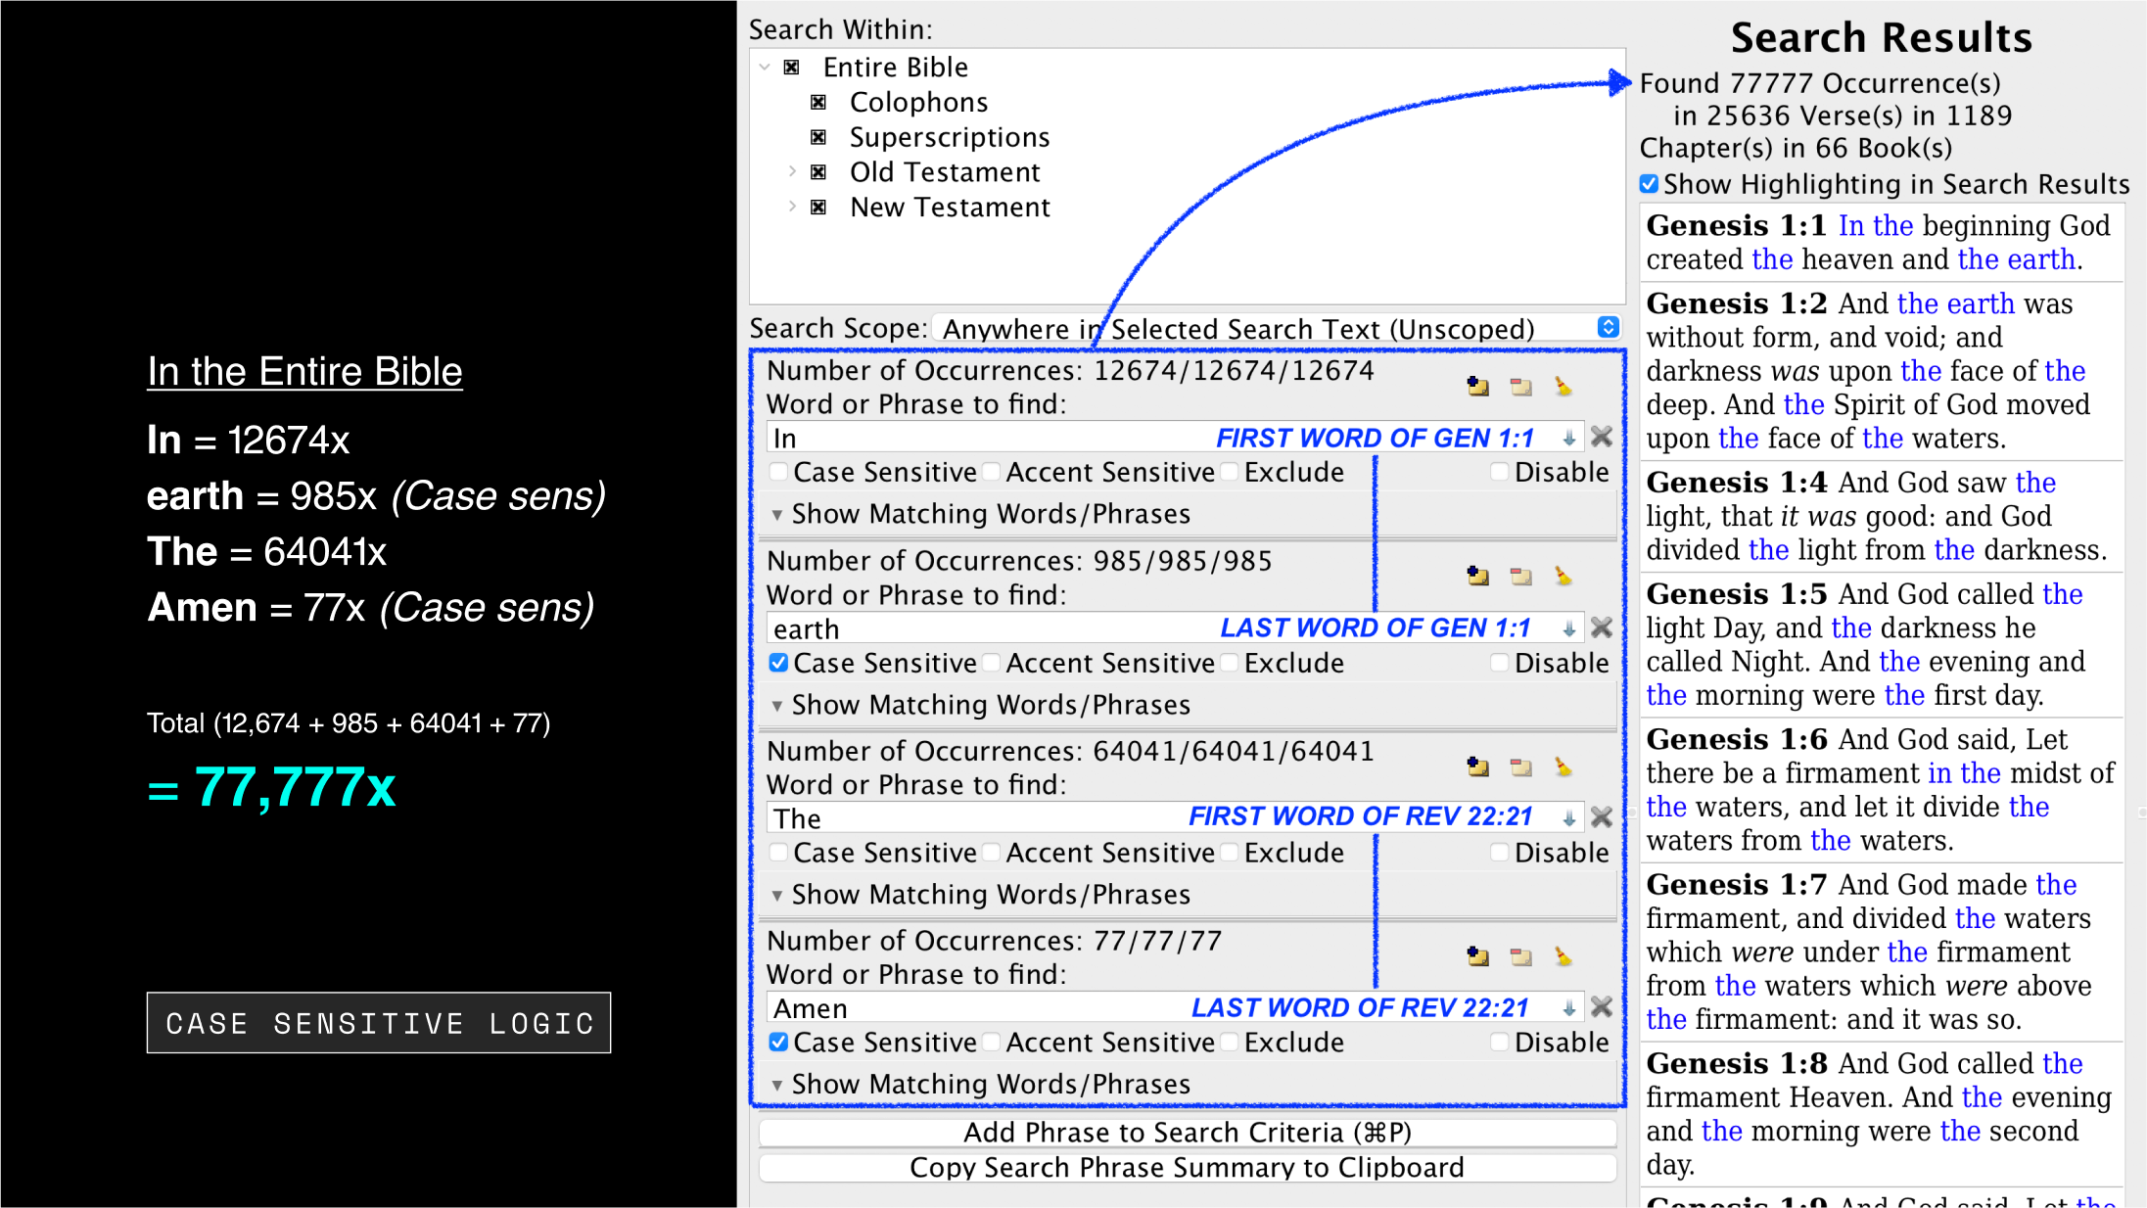Click the add-folder icon in the 'The' phrase block
The height and width of the screenshot is (1208, 2147).
click(1477, 767)
